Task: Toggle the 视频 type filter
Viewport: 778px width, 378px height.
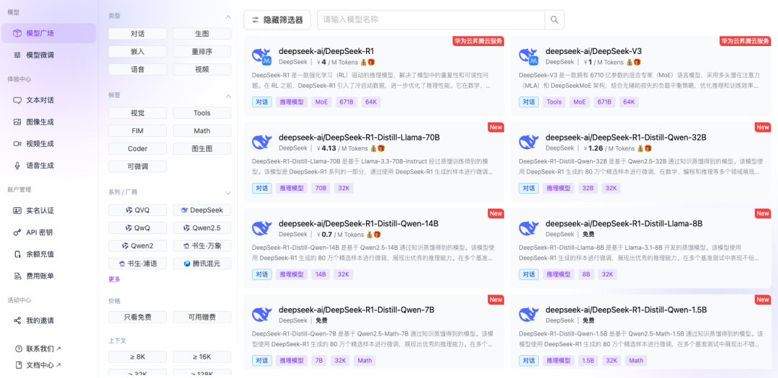Action: [202, 69]
